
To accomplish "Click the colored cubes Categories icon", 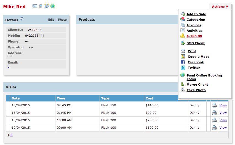I will [x=183, y=19].
